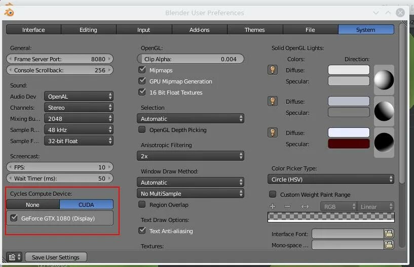This screenshot has width=414, height=267.
Task: Close the Blender User Preferences window
Action: coord(400,12)
